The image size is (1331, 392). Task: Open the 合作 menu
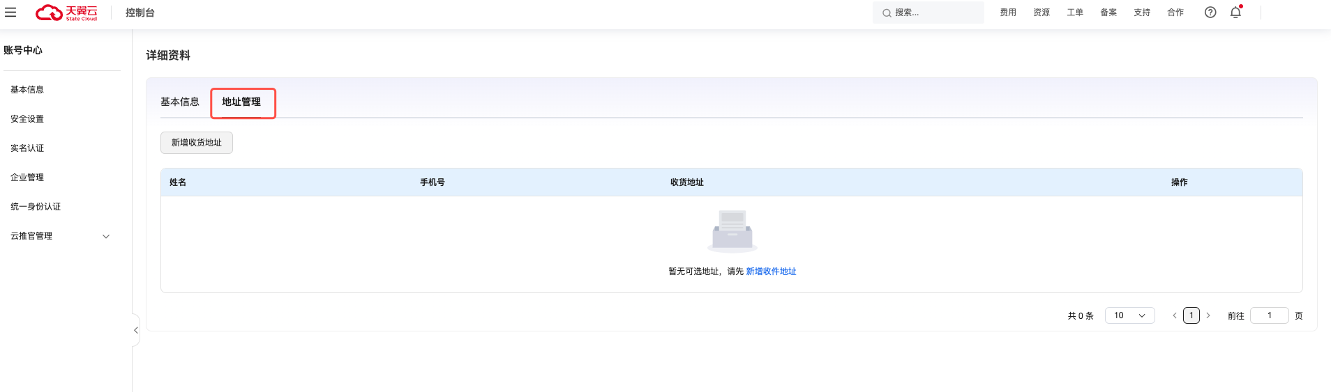point(1175,13)
